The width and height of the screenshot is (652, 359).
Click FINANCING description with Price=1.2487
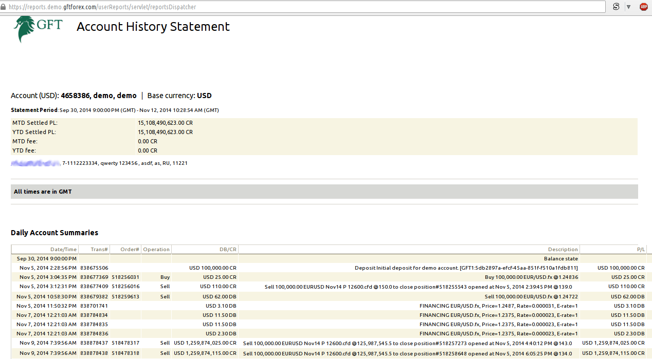point(499,306)
